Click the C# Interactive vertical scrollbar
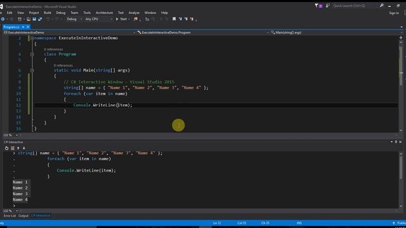 tap(401, 180)
